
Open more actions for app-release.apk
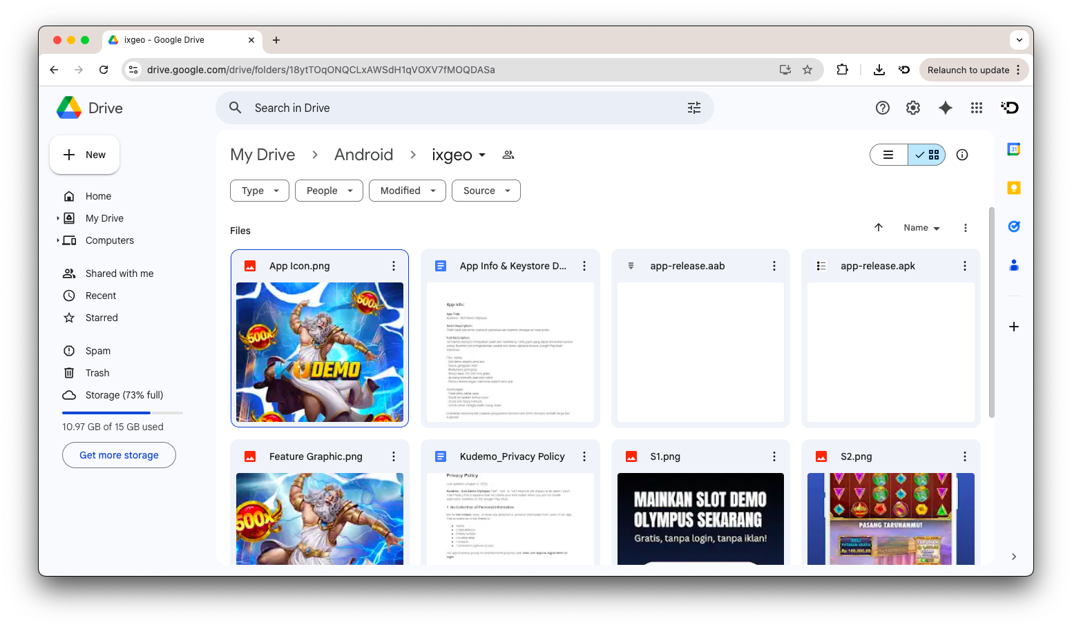pyautogui.click(x=965, y=266)
